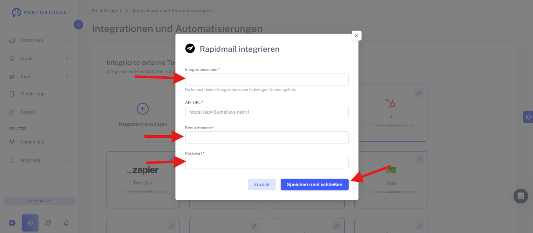Expand the Mitglieder chevron
Screen dimensions: 533x233
(x=67, y=160)
